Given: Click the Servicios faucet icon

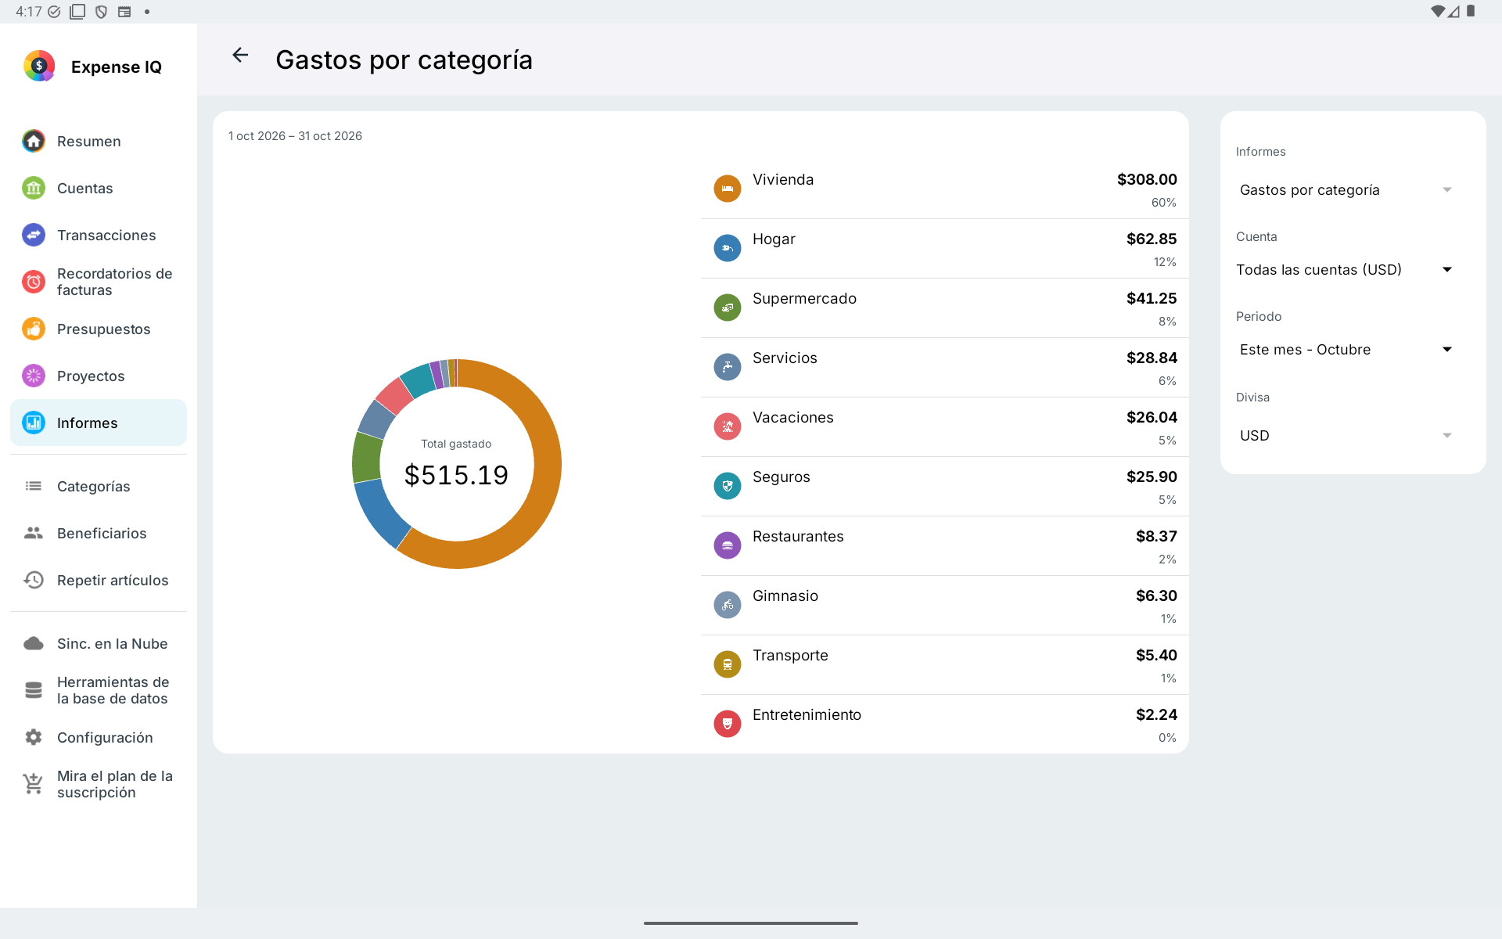Looking at the screenshot, I should (x=728, y=367).
